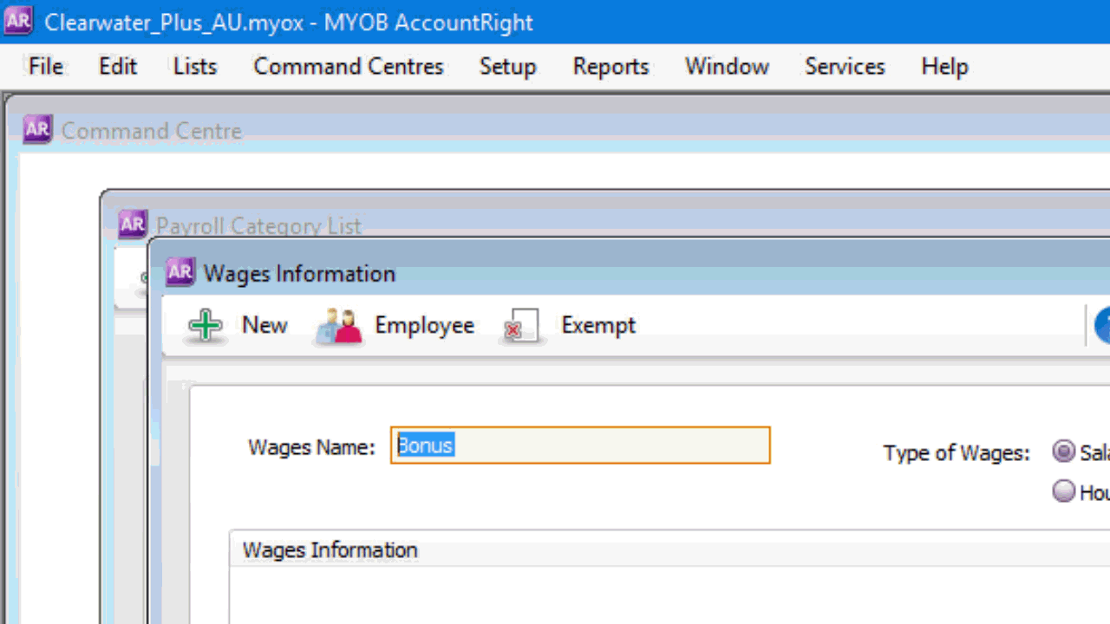Screen dimensions: 1110x624
Task: Click the Payroll Category List AR icon
Action: [133, 224]
